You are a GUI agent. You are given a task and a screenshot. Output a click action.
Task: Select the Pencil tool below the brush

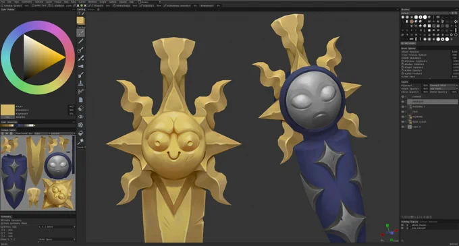click(81, 41)
